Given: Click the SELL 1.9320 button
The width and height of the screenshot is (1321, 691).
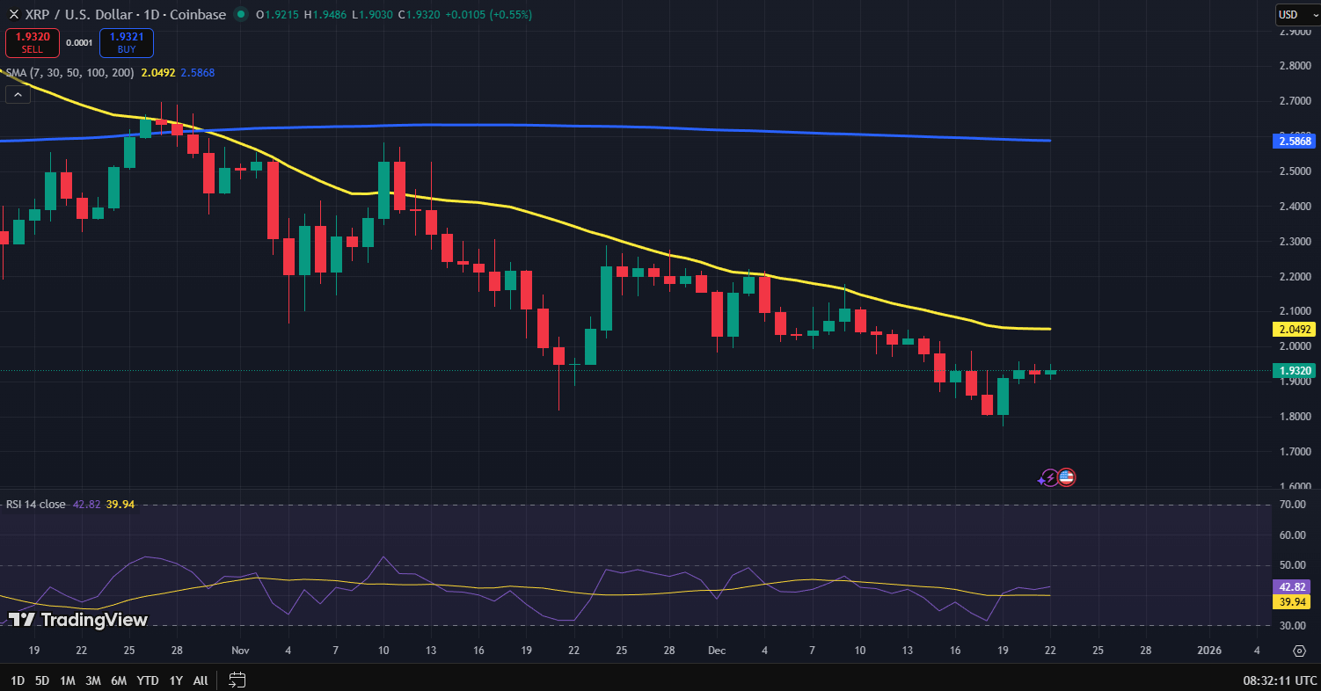Looking at the screenshot, I should pyautogui.click(x=33, y=42).
